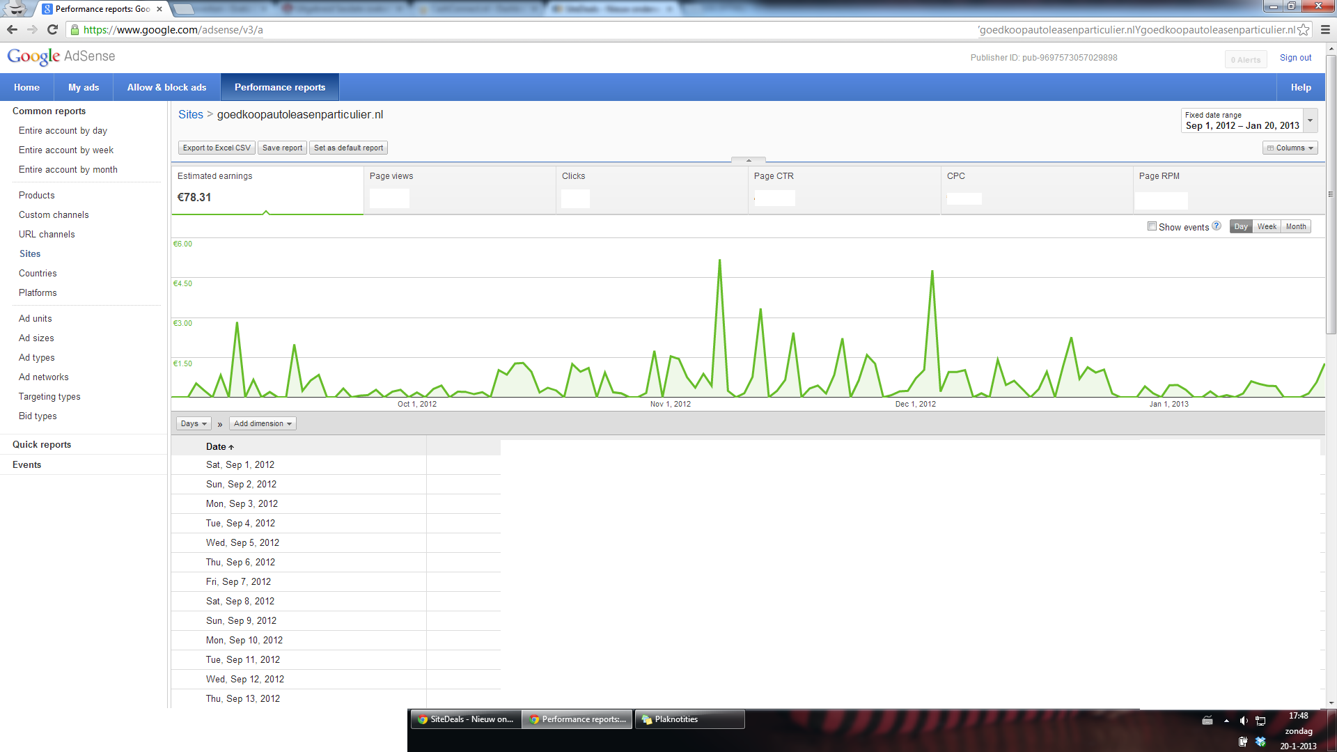This screenshot has height=752, width=1337.
Task: Select the Clicks metric tab
Action: pyautogui.click(x=652, y=189)
